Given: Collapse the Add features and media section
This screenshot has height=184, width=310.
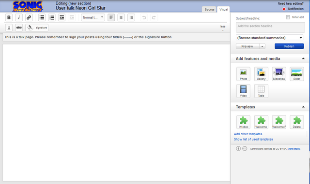Looking at the screenshot, I should click(x=303, y=58).
